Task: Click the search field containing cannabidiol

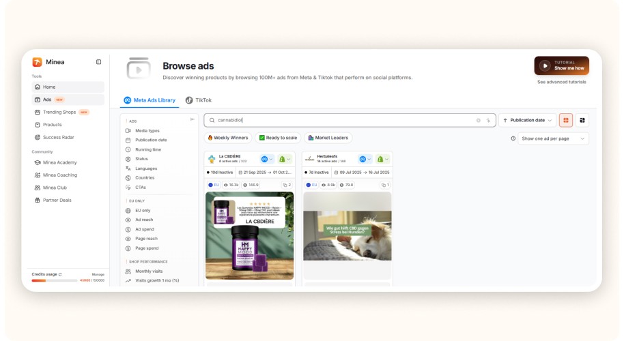Action: [350, 120]
